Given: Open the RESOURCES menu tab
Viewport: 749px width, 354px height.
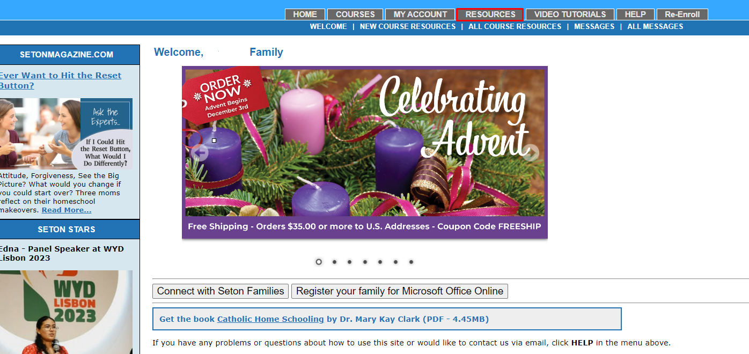Looking at the screenshot, I should coord(490,14).
